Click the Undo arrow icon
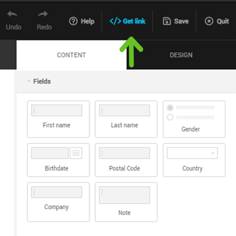236x236 pixels. (x=12, y=14)
